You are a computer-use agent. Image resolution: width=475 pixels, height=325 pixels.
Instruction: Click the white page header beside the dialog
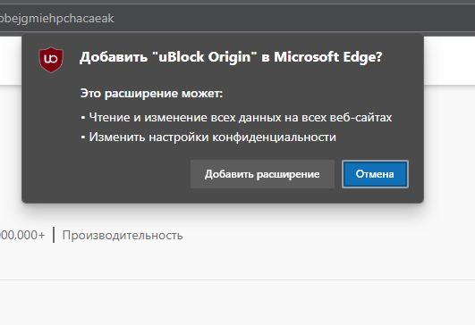click(x=449, y=61)
